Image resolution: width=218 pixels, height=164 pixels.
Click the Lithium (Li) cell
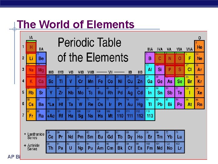pyautogui.click(x=31, y=58)
